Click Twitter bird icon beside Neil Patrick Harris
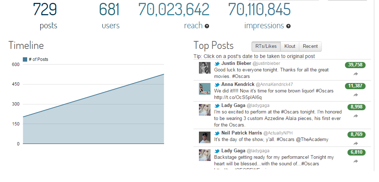Viewport: 379px width, 182px height. click(x=217, y=133)
